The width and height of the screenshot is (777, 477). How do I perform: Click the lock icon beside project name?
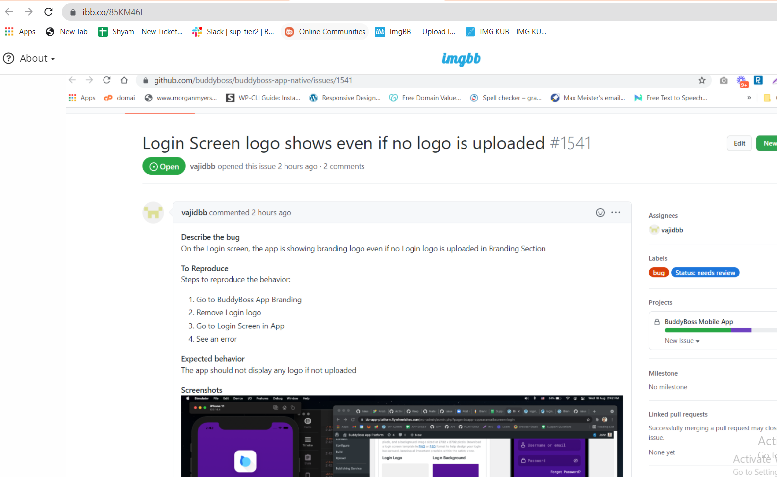tap(657, 322)
